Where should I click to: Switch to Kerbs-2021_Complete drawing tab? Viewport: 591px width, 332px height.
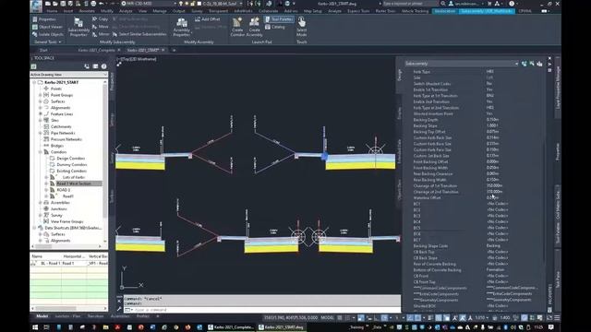click(96, 50)
